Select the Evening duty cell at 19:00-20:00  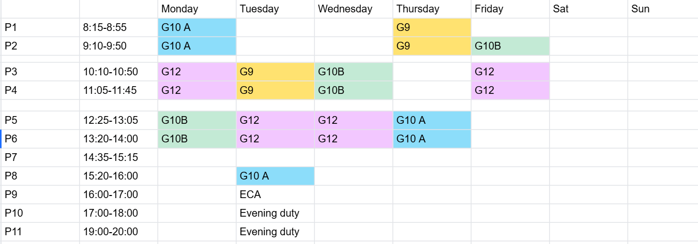[275, 232]
